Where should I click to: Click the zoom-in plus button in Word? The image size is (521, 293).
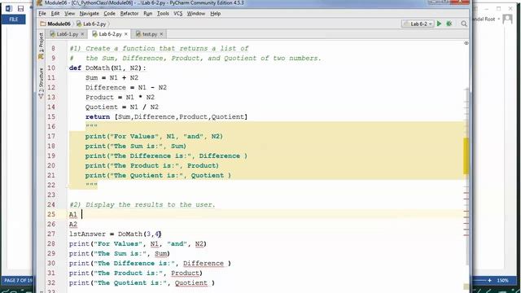point(489,280)
